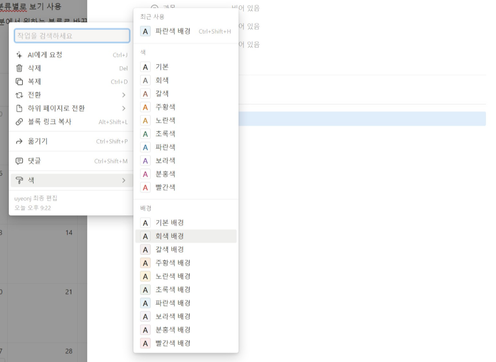Apply 분홍색 배경 background color
This screenshot has height=362, width=496.
(186, 330)
